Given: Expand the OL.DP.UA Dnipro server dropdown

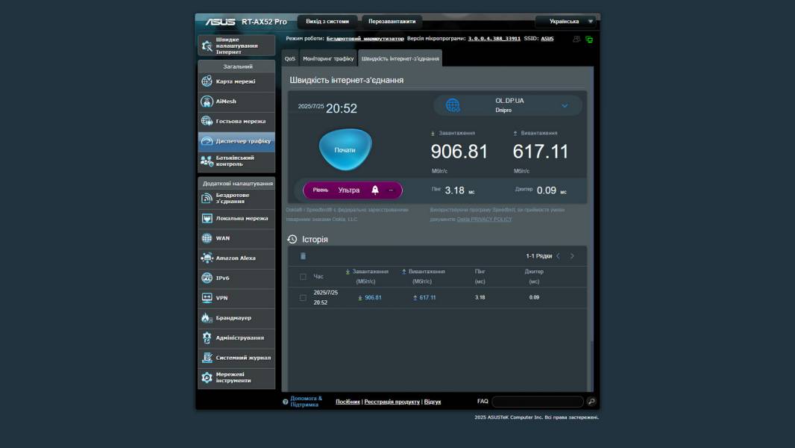Looking at the screenshot, I should point(565,105).
